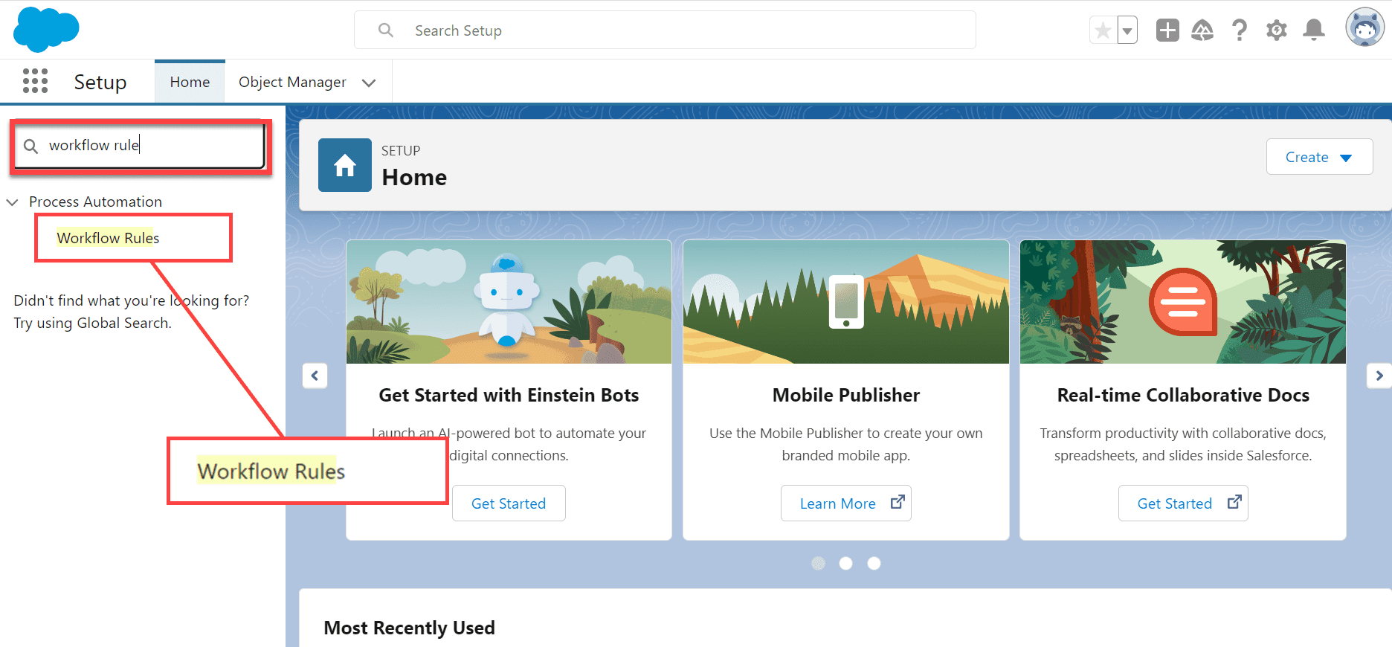The width and height of the screenshot is (1392, 647).
Task: Open the Object Manager tab
Action: click(292, 82)
